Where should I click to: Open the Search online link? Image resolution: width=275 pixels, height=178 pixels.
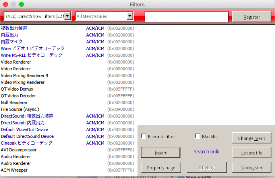pyautogui.click(x=206, y=151)
